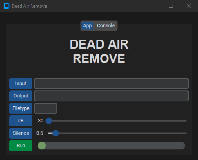Click inside the Input path text field

[x=111, y=83]
